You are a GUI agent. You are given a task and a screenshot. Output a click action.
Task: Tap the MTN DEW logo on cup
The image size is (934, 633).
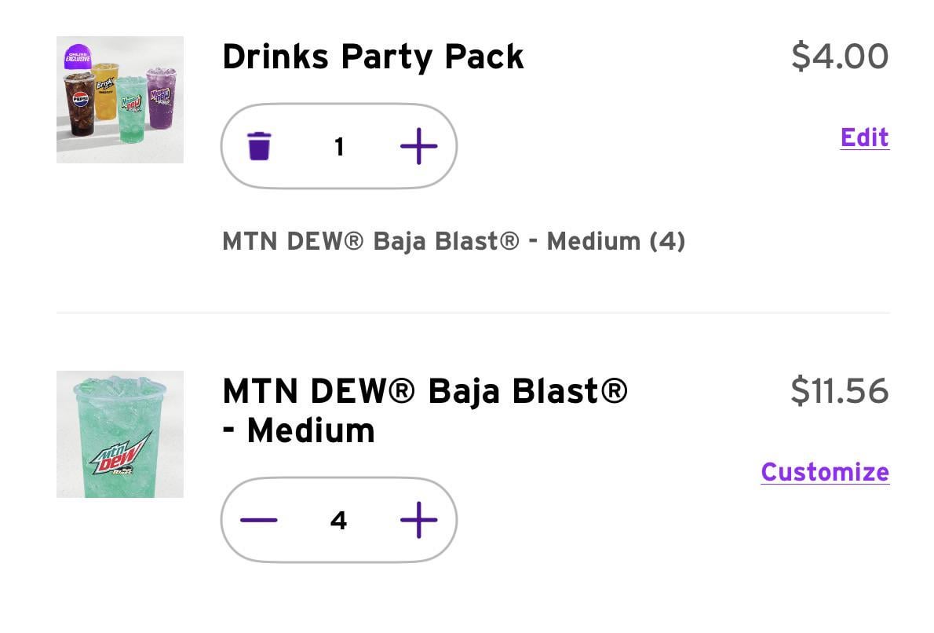pyautogui.click(x=120, y=454)
